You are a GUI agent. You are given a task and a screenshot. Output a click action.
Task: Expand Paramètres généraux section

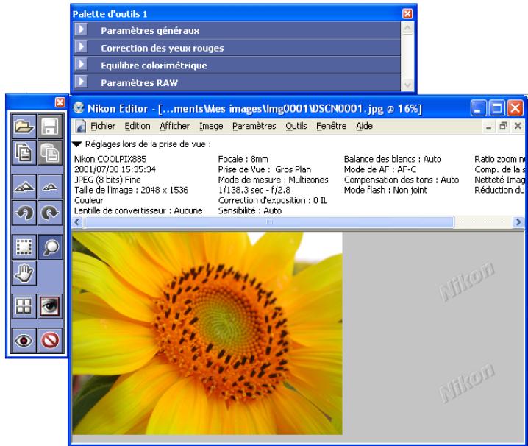81,29
